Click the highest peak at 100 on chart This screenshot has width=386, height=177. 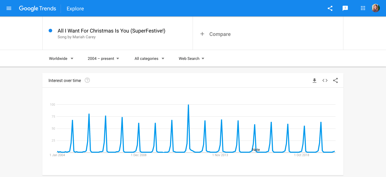pyautogui.click(x=188, y=105)
